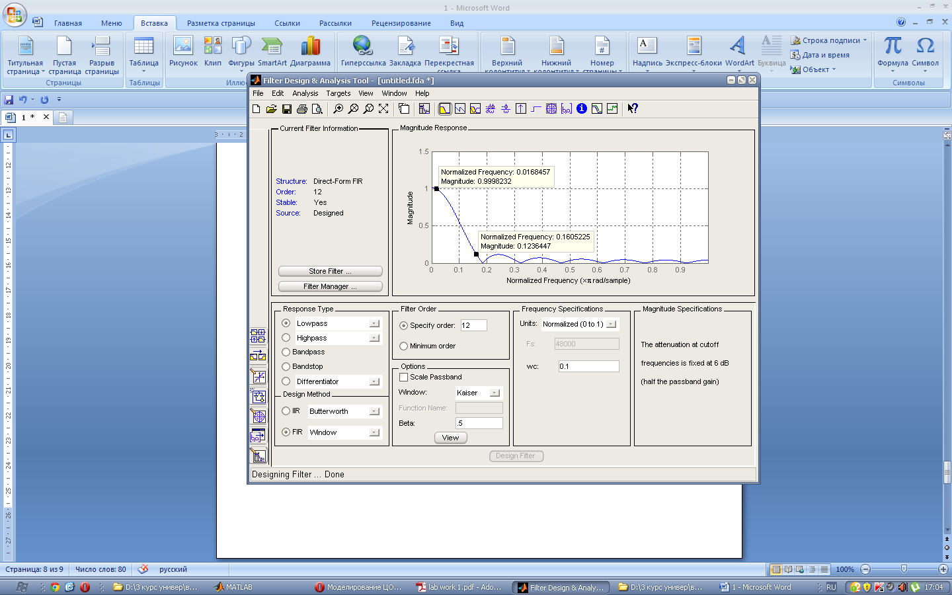Show Magnitude Response Estimate
This screenshot has height=595, width=952.
[597, 109]
